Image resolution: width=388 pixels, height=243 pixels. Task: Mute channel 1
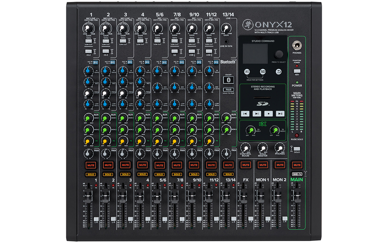coord(91,165)
